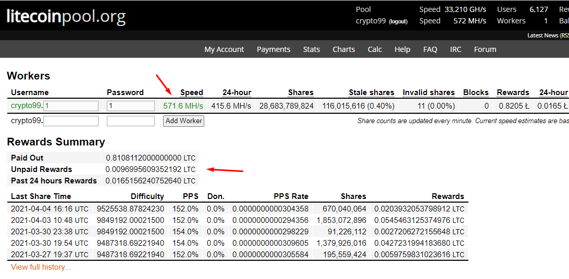Screen dimensions: 569x279
Task: Click shares value 195,559,424
Action: (345, 255)
